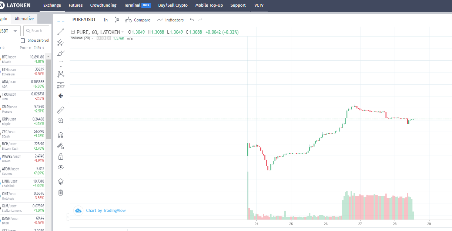Click the TradingView cloud logo

[x=78, y=211]
